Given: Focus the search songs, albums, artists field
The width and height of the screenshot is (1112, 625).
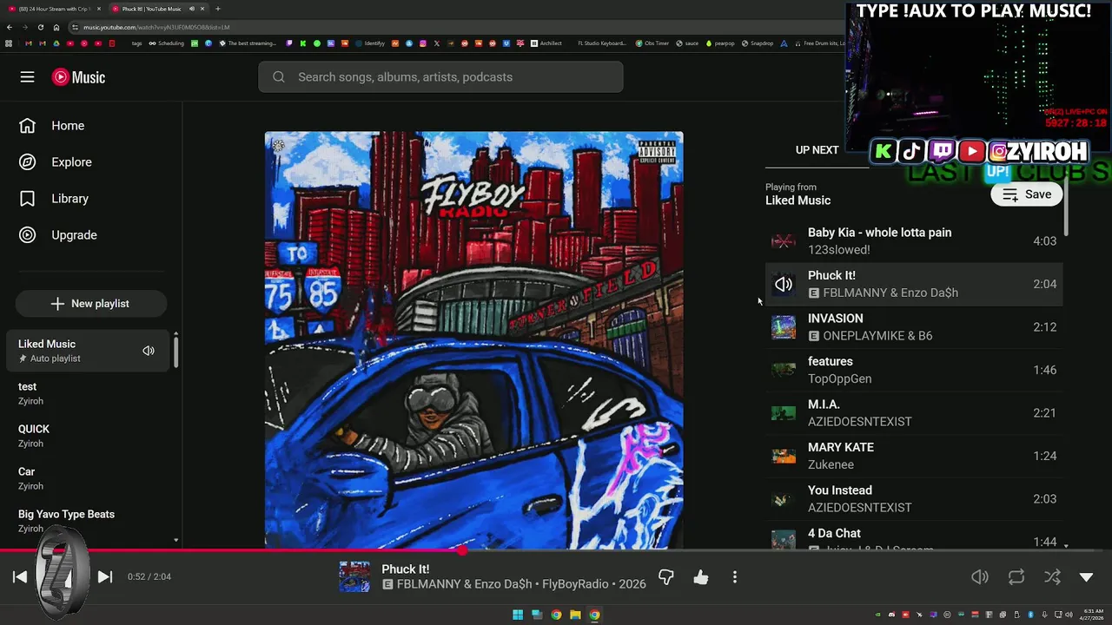Looking at the screenshot, I should click(x=440, y=77).
